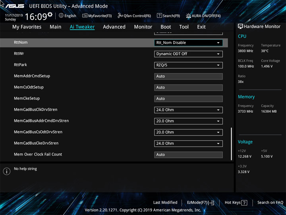286x215 pixels.
Task: Click Last Modified in footer
Action: [165, 203]
